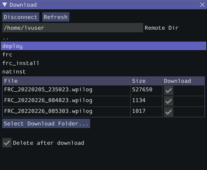Screen dimensions: 207x170
Task: Open the frc directory
Action: click(103, 55)
